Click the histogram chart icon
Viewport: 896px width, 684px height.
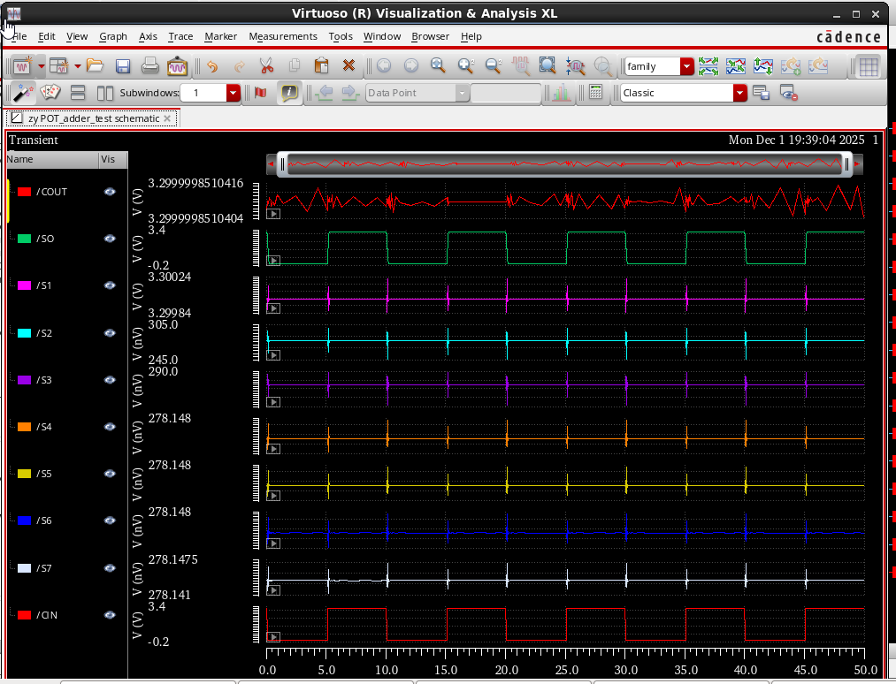pos(561,93)
